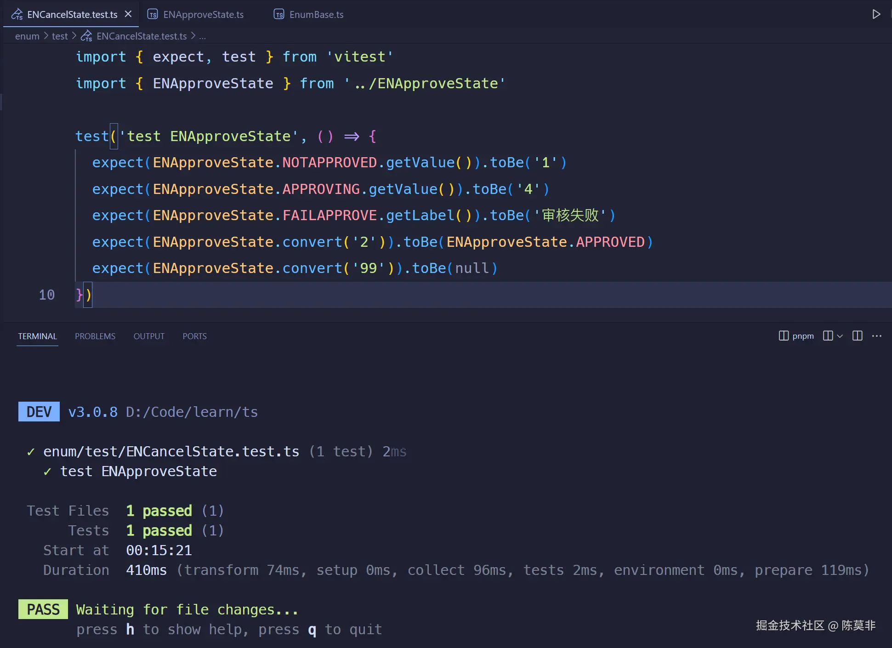892x648 pixels.
Task: Click line number 10 in the gutter
Action: 46,295
